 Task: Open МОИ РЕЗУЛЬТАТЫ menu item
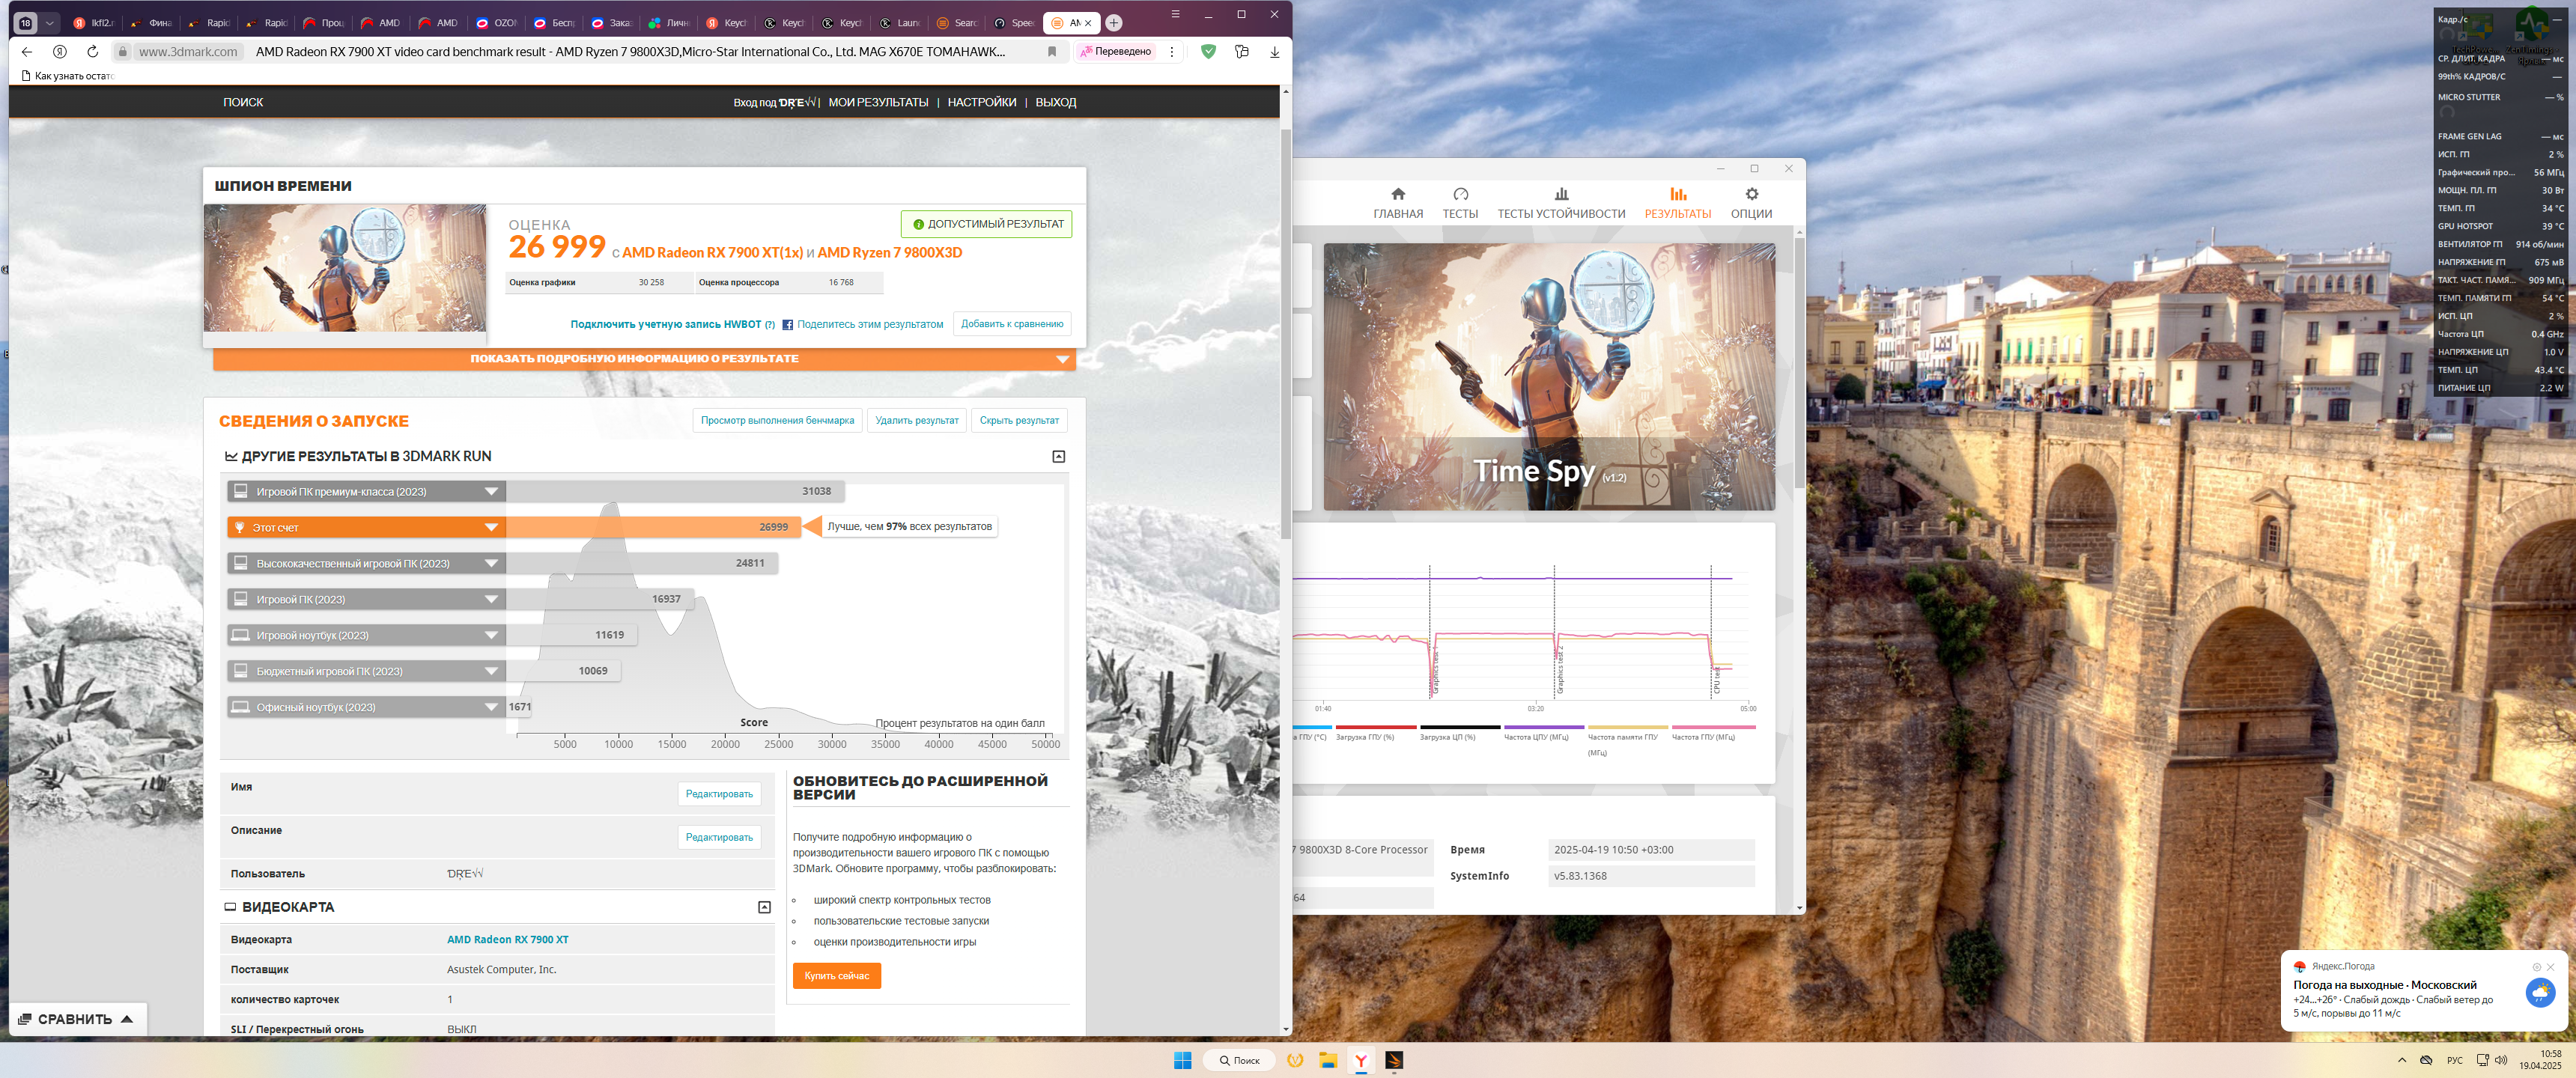click(878, 103)
